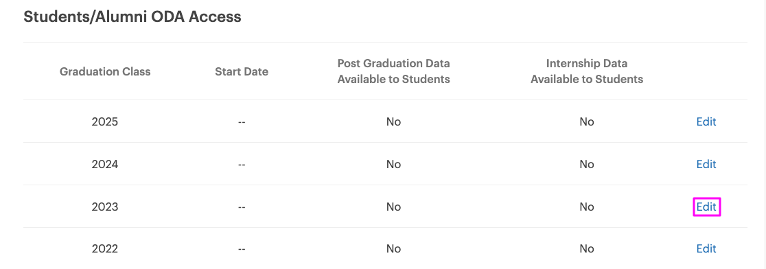
Task: Click Internship Data "No" in 2025 row
Action: 587,121
